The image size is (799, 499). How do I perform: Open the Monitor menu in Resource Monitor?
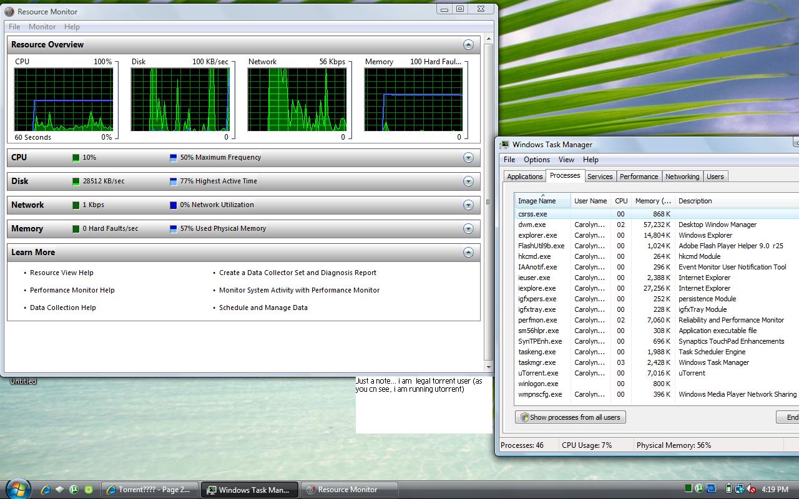click(x=42, y=27)
